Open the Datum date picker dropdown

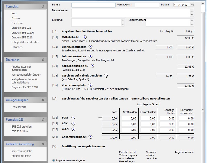[x=192, y=5]
